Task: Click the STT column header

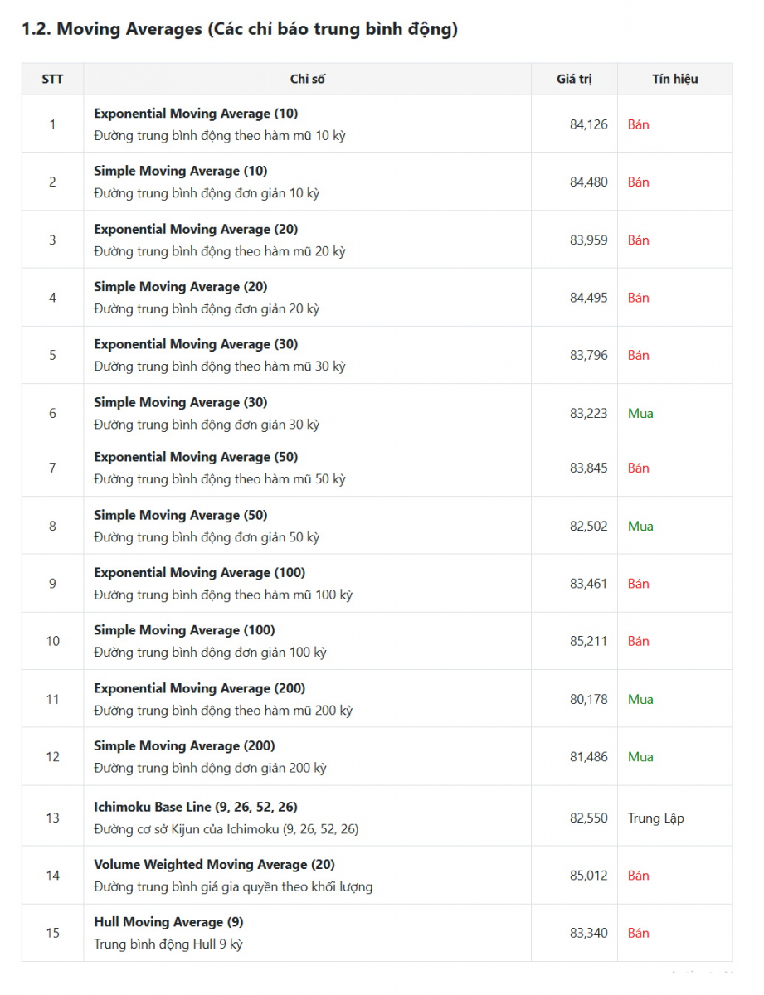Action: click(x=52, y=80)
